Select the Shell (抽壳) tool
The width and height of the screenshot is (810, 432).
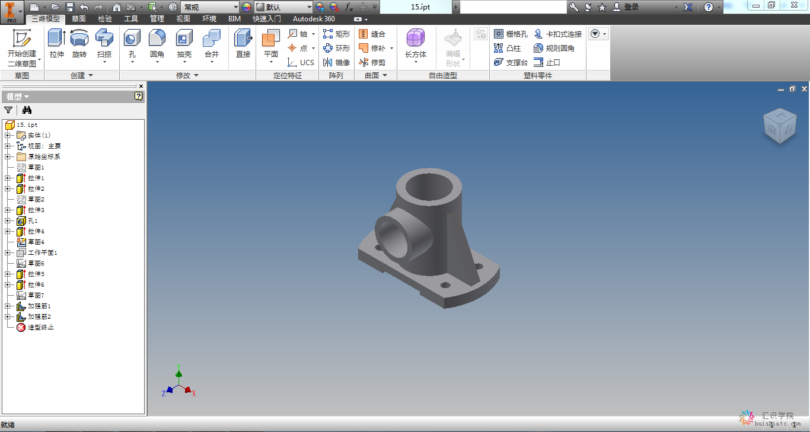coord(184,46)
